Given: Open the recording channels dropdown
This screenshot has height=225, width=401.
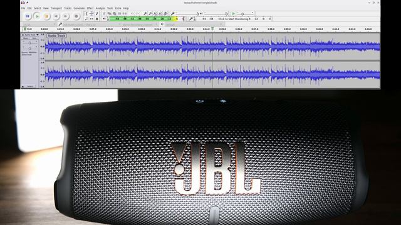Looking at the screenshot, I should pyautogui.click(x=140, y=24).
